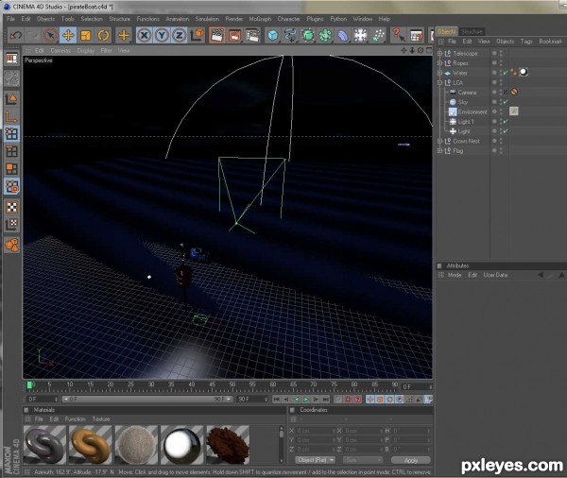Open the Python menu

tap(338, 19)
